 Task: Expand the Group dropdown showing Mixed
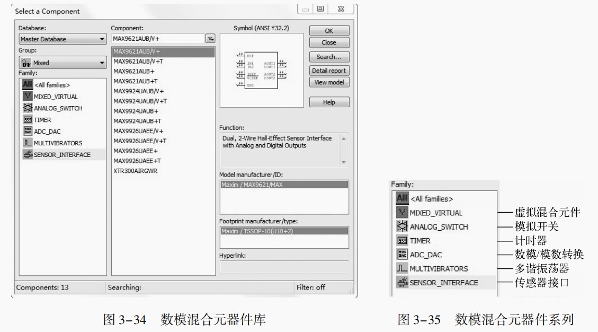[63, 63]
